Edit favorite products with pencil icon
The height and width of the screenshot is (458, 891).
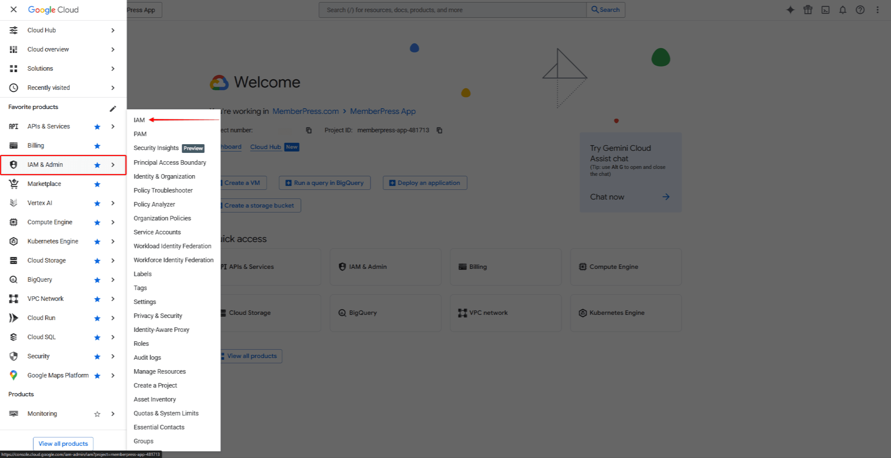113,109
